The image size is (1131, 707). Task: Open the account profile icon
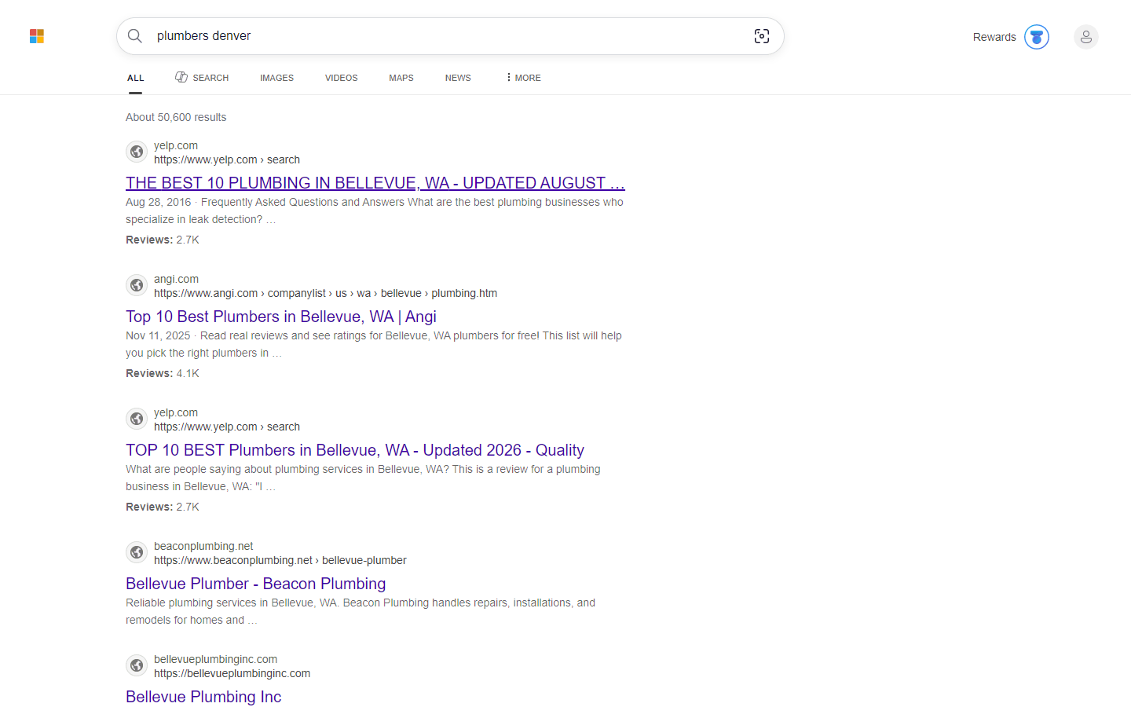[x=1086, y=37]
